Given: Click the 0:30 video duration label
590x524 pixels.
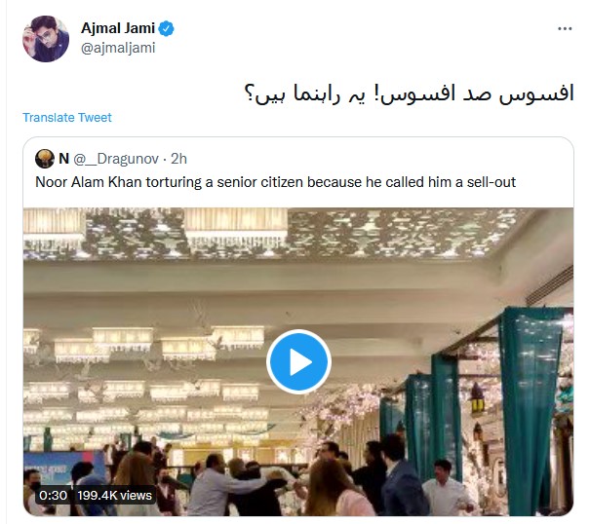Looking at the screenshot, I should [53, 495].
